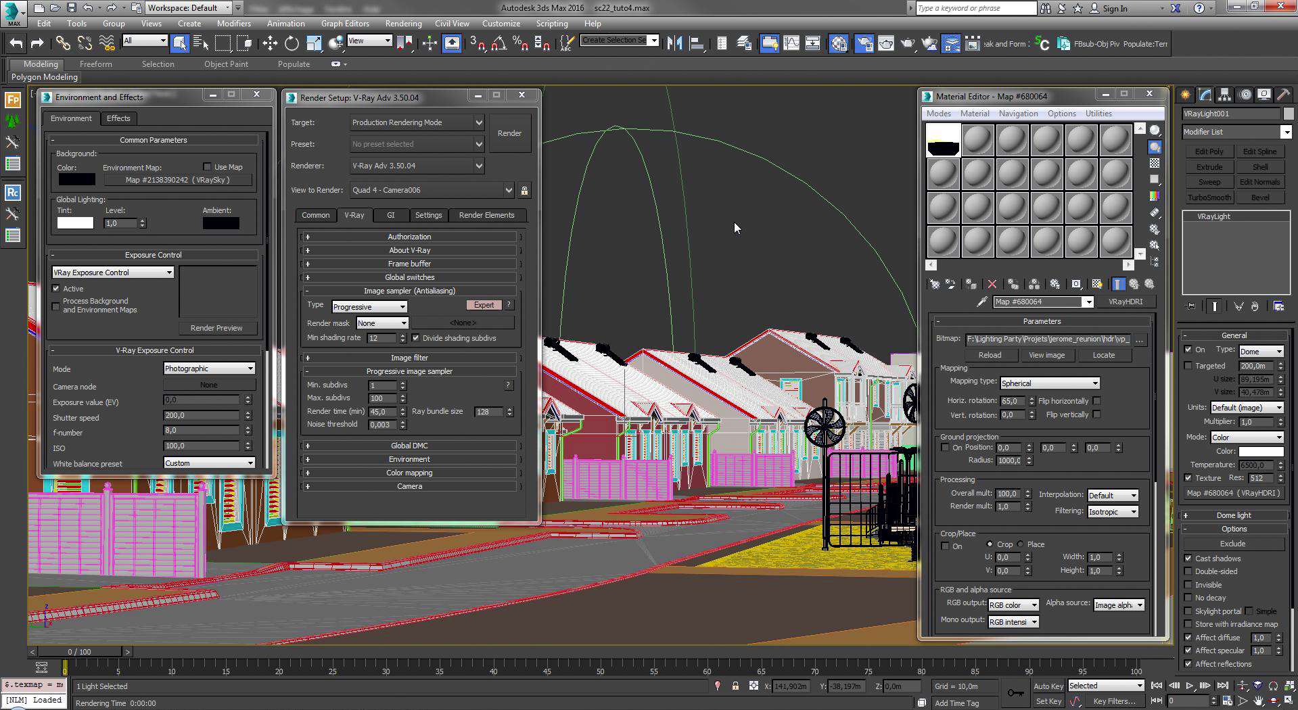Viewport: 1298px width, 710px height.
Task: Toggle the Percent Snap icon
Action: click(520, 44)
